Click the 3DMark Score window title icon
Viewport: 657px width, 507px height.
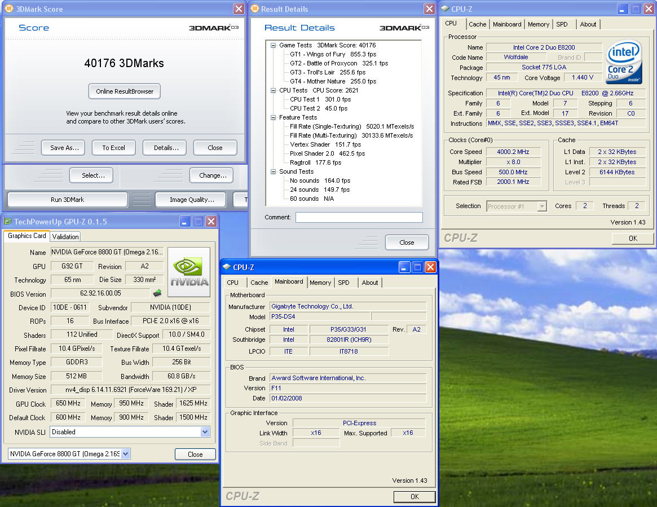(x=9, y=8)
